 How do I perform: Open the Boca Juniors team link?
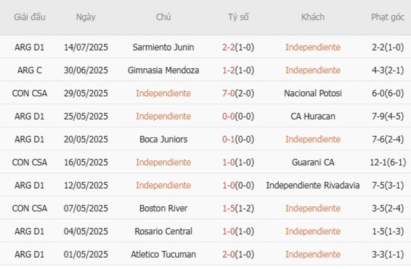tap(163, 139)
